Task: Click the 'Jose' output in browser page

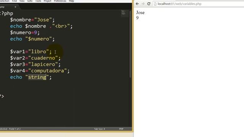Action: [x=140, y=13]
